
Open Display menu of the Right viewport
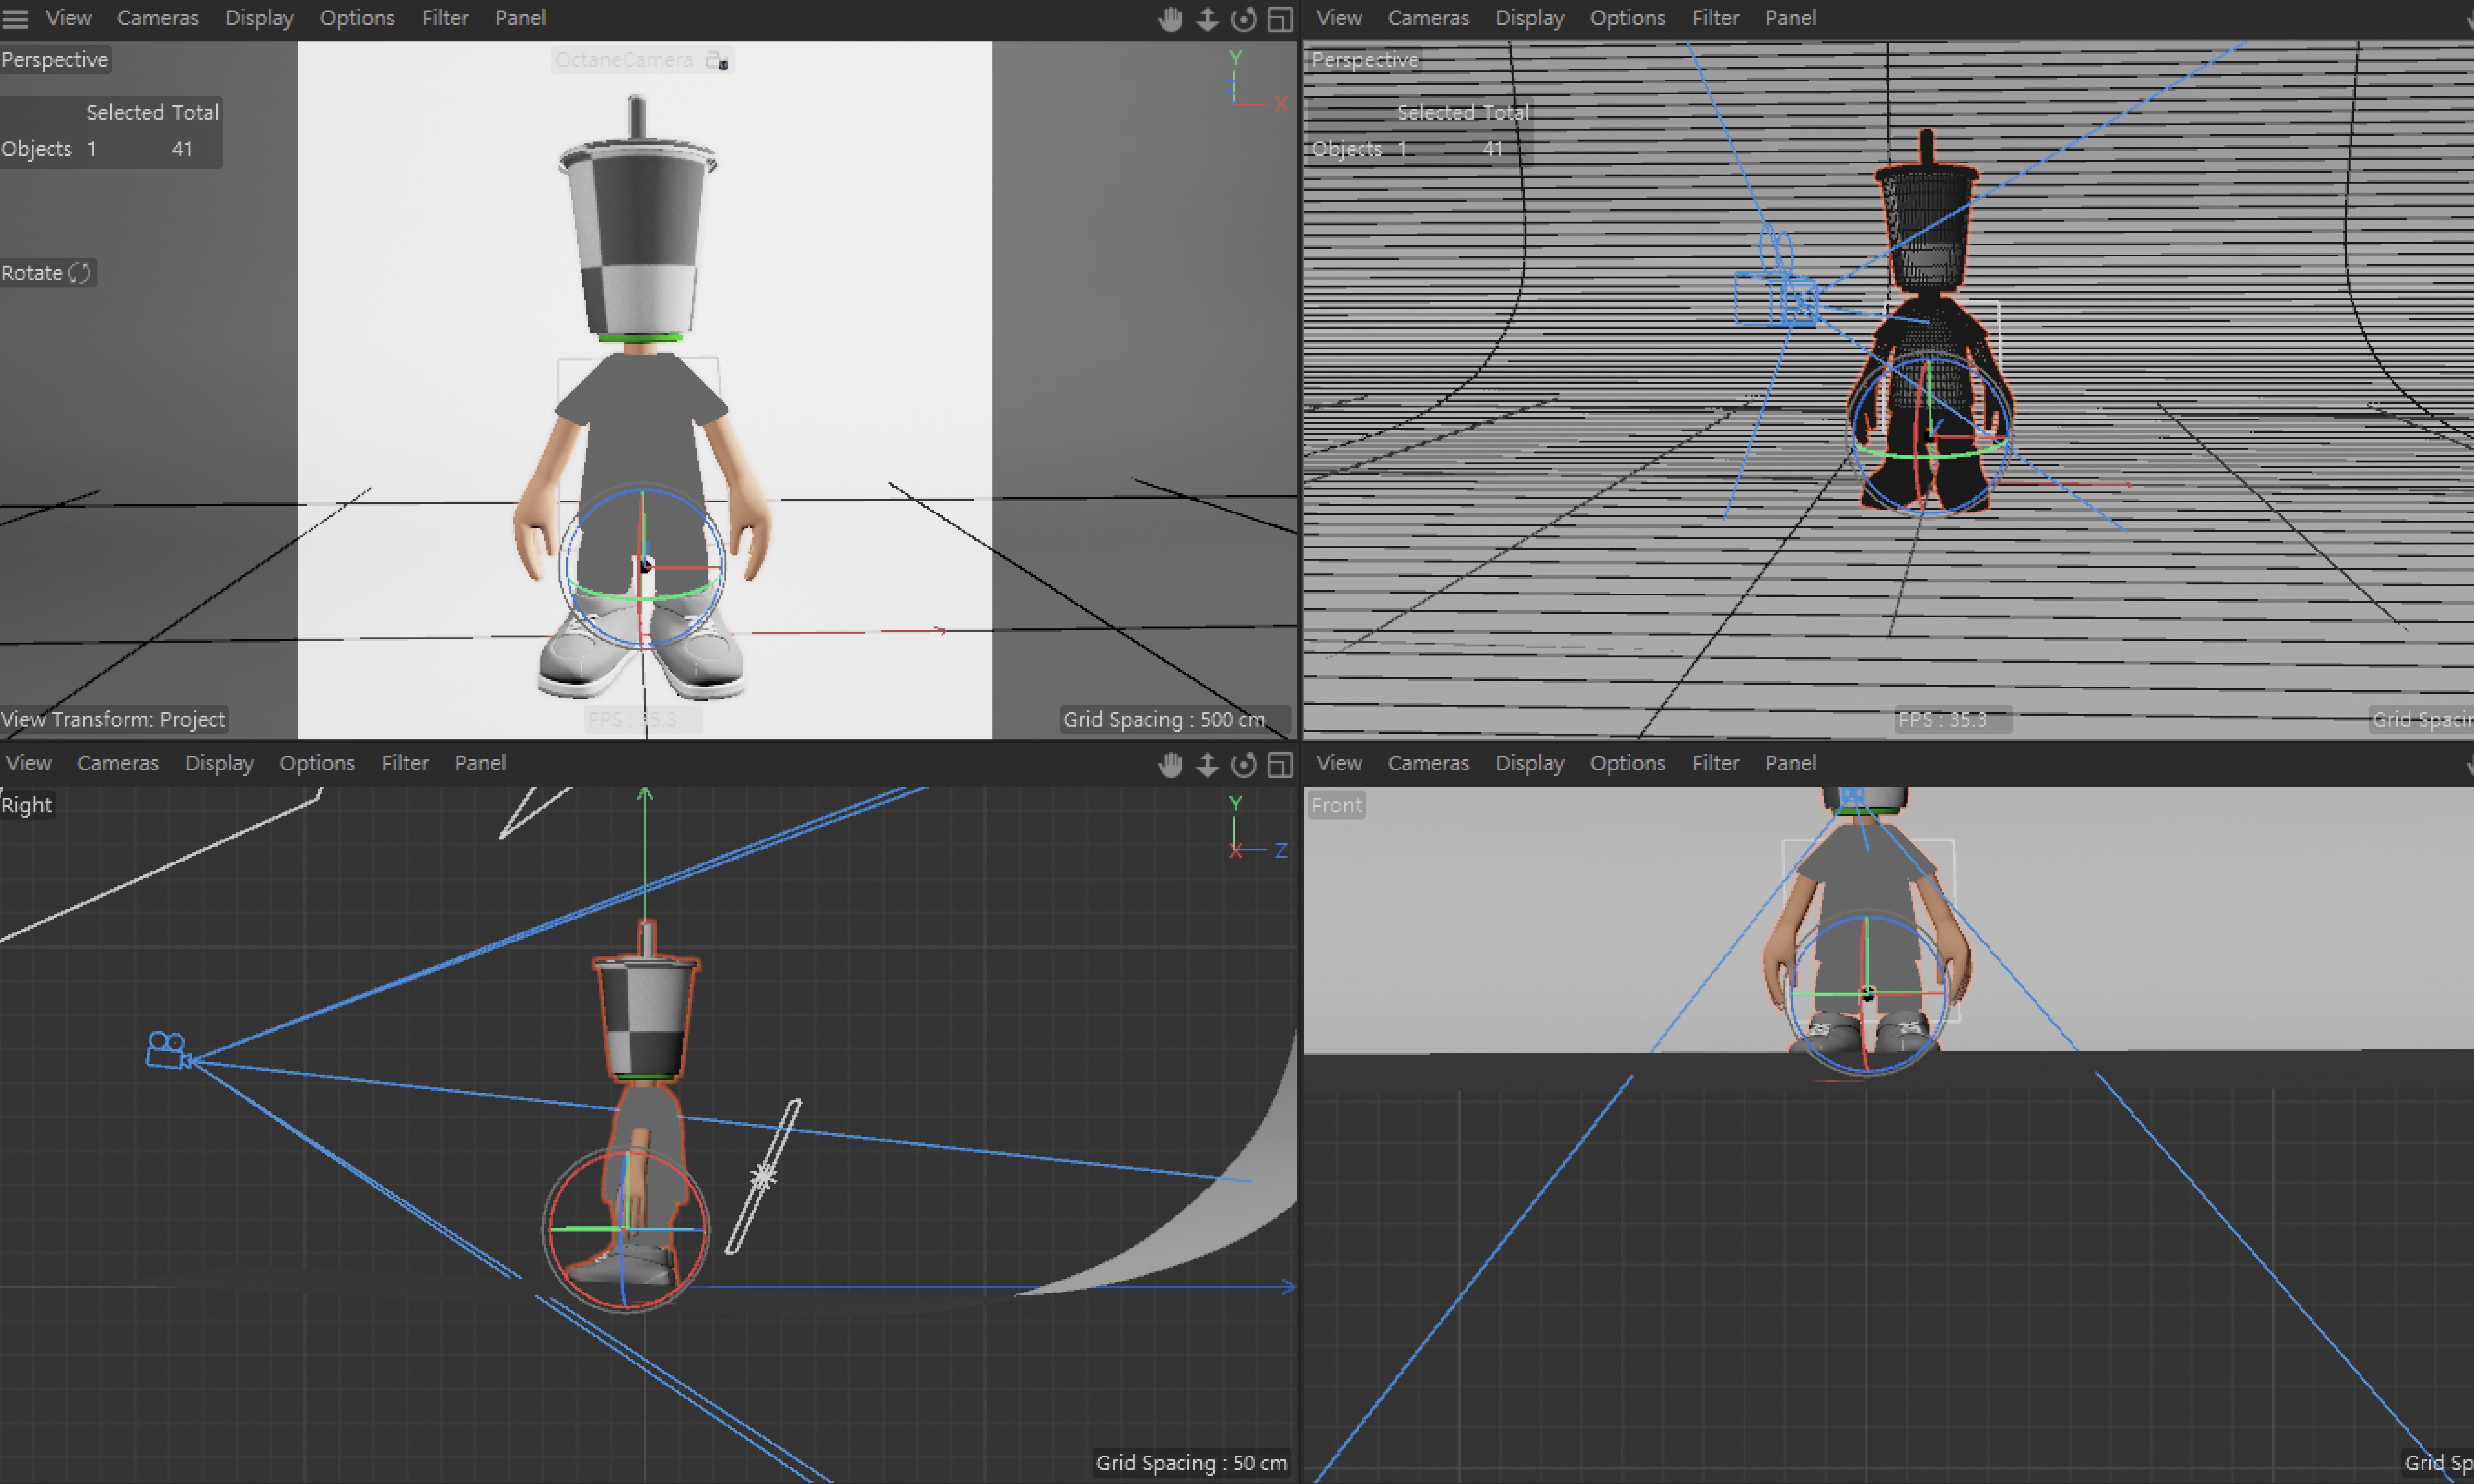[219, 763]
